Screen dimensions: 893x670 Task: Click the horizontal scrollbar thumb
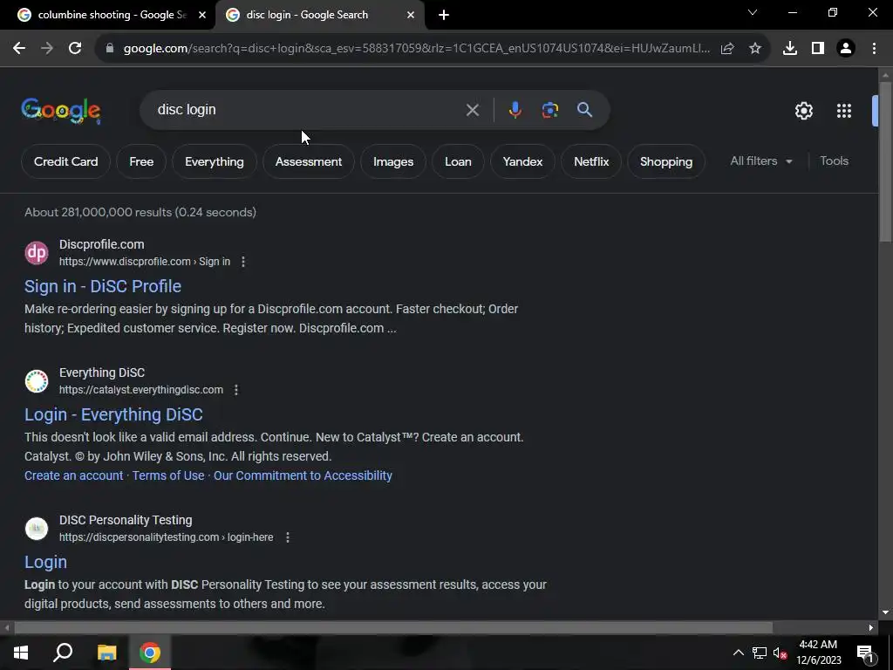(393, 627)
